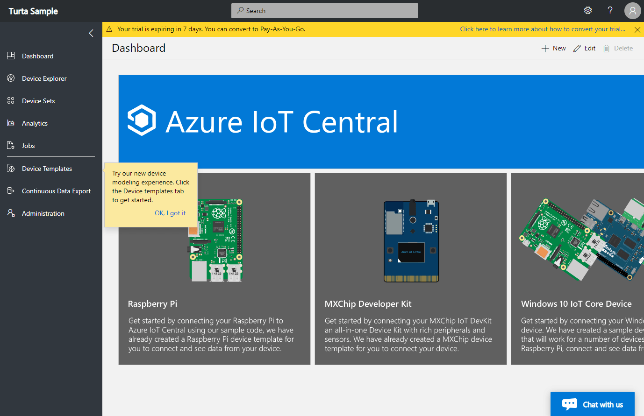Click the Chat with us label

point(603,405)
